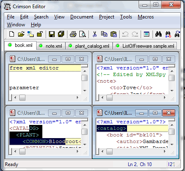
Task: Click the Undo arrow icon
Action: [125, 34]
